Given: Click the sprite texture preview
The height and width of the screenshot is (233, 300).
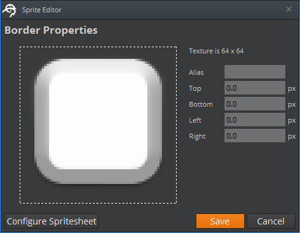Looking at the screenshot, I should pos(98,125).
